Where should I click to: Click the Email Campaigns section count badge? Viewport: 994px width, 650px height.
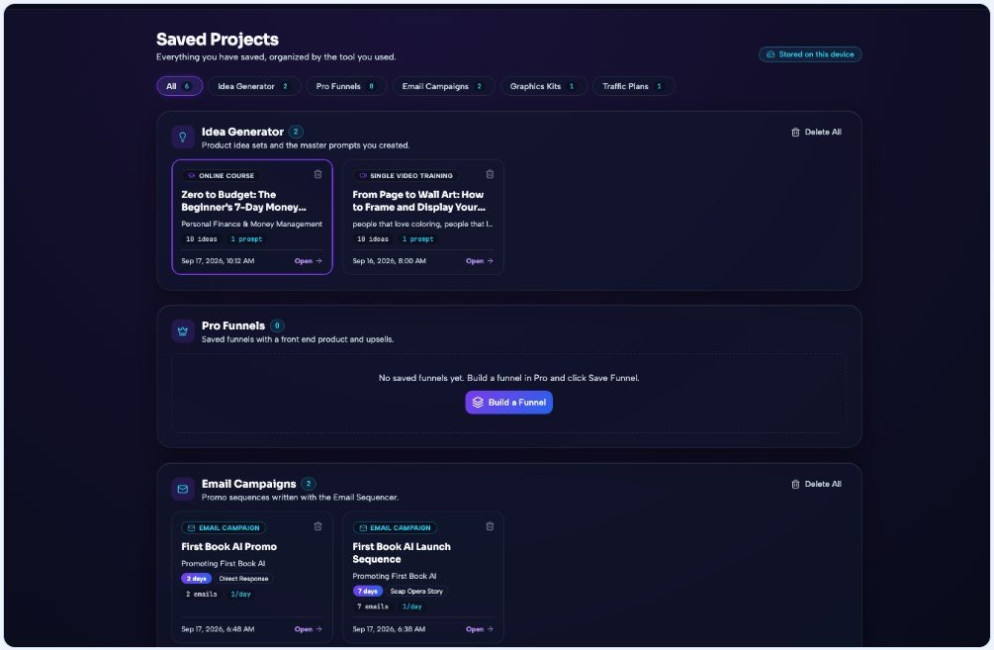point(308,484)
